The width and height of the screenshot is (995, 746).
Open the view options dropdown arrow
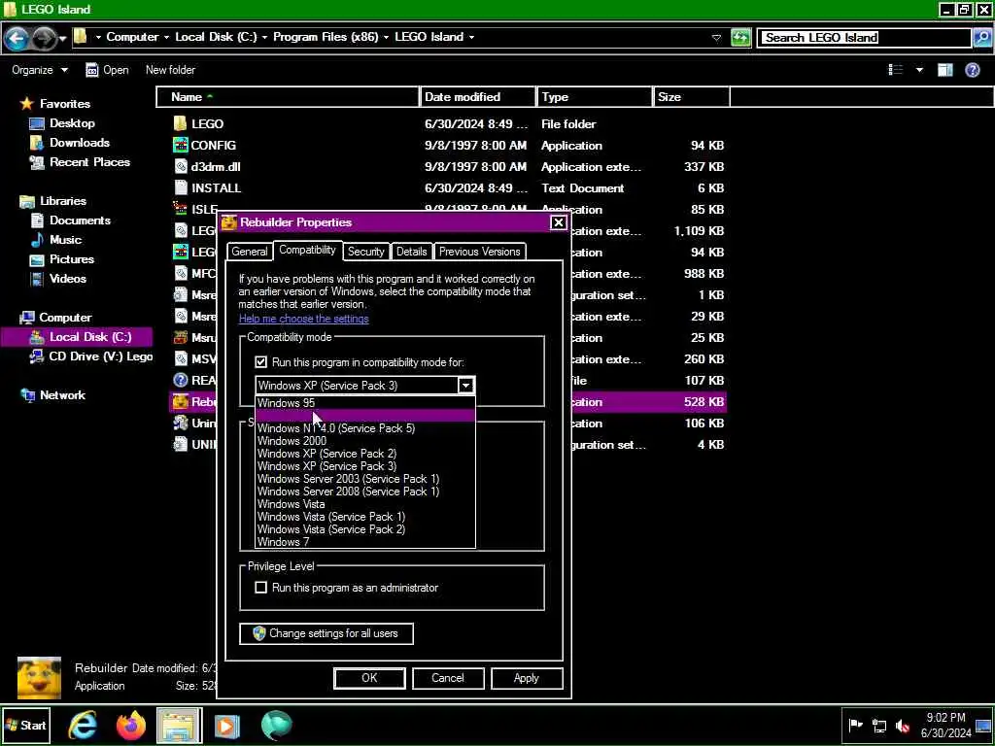click(x=919, y=70)
